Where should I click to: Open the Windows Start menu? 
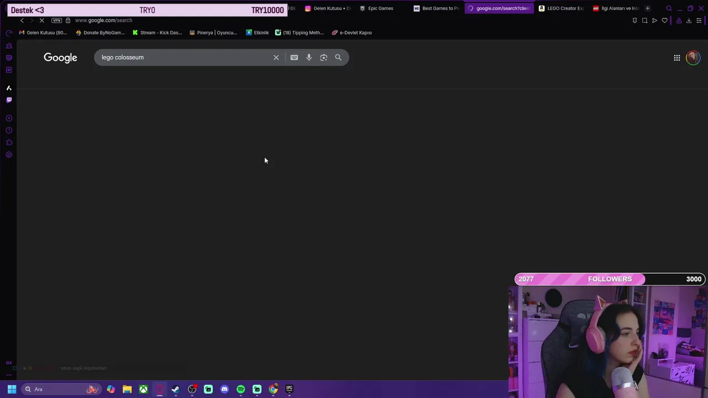(x=12, y=389)
